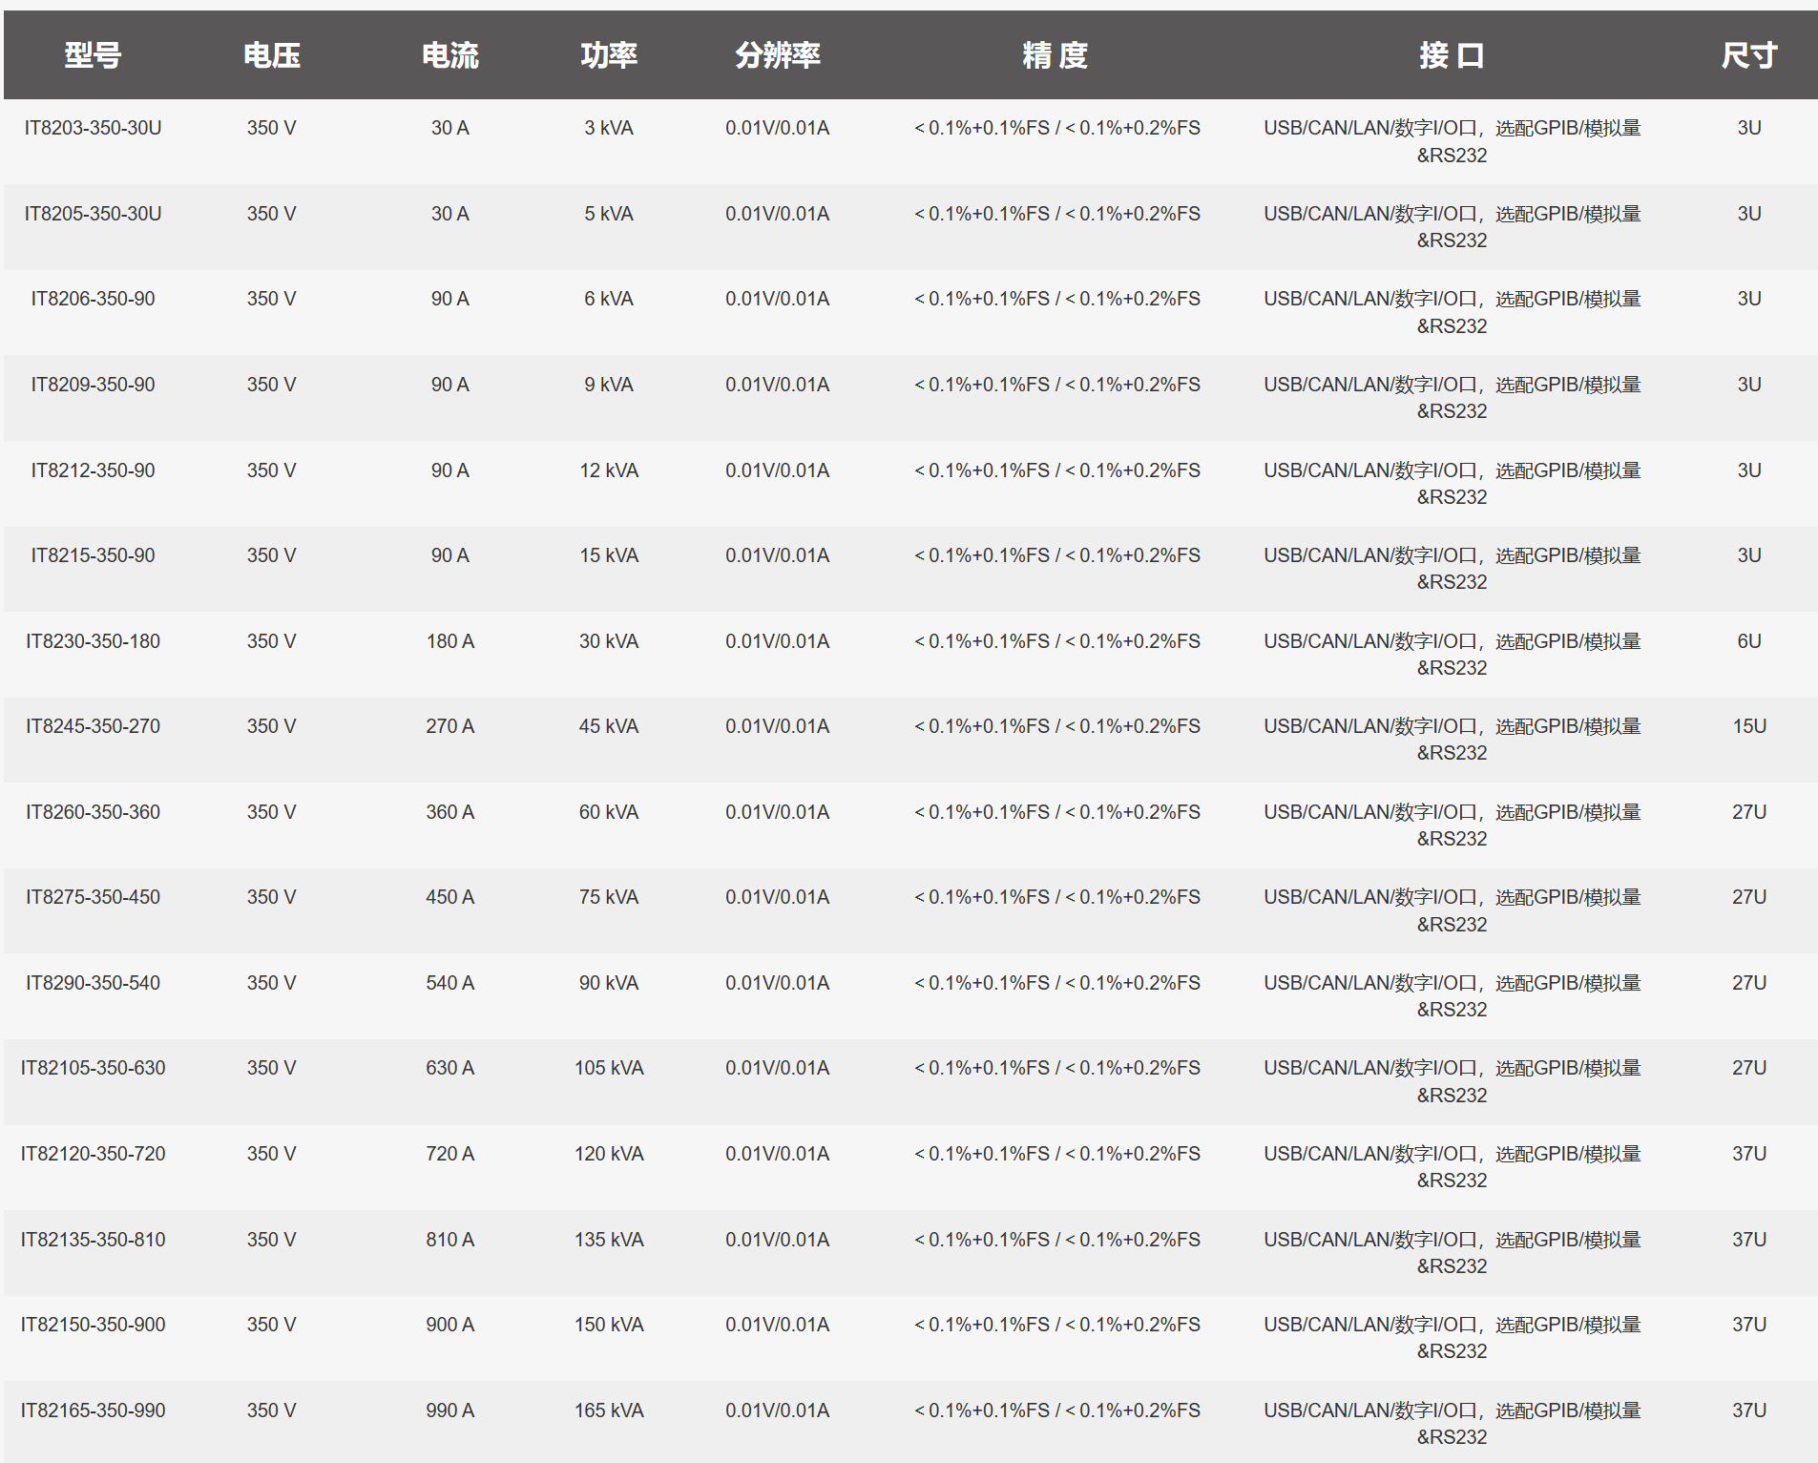Click the 接口 column header

[x=1451, y=55]
